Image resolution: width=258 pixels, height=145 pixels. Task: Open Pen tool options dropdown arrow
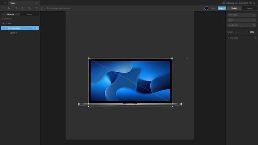click(25, 8)
